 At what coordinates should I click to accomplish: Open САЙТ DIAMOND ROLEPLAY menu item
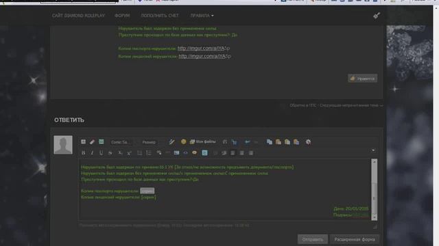click(x=78, y=16)
